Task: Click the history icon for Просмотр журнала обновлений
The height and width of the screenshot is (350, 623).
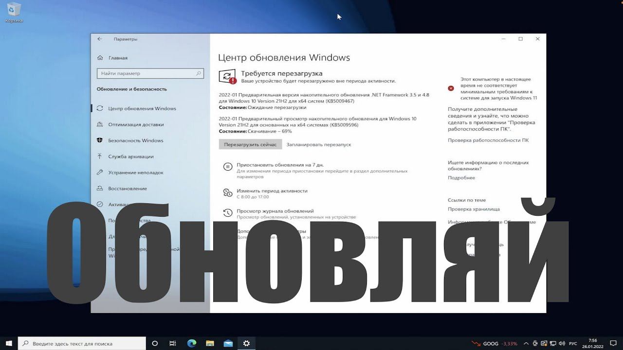Action: [227, 213]
